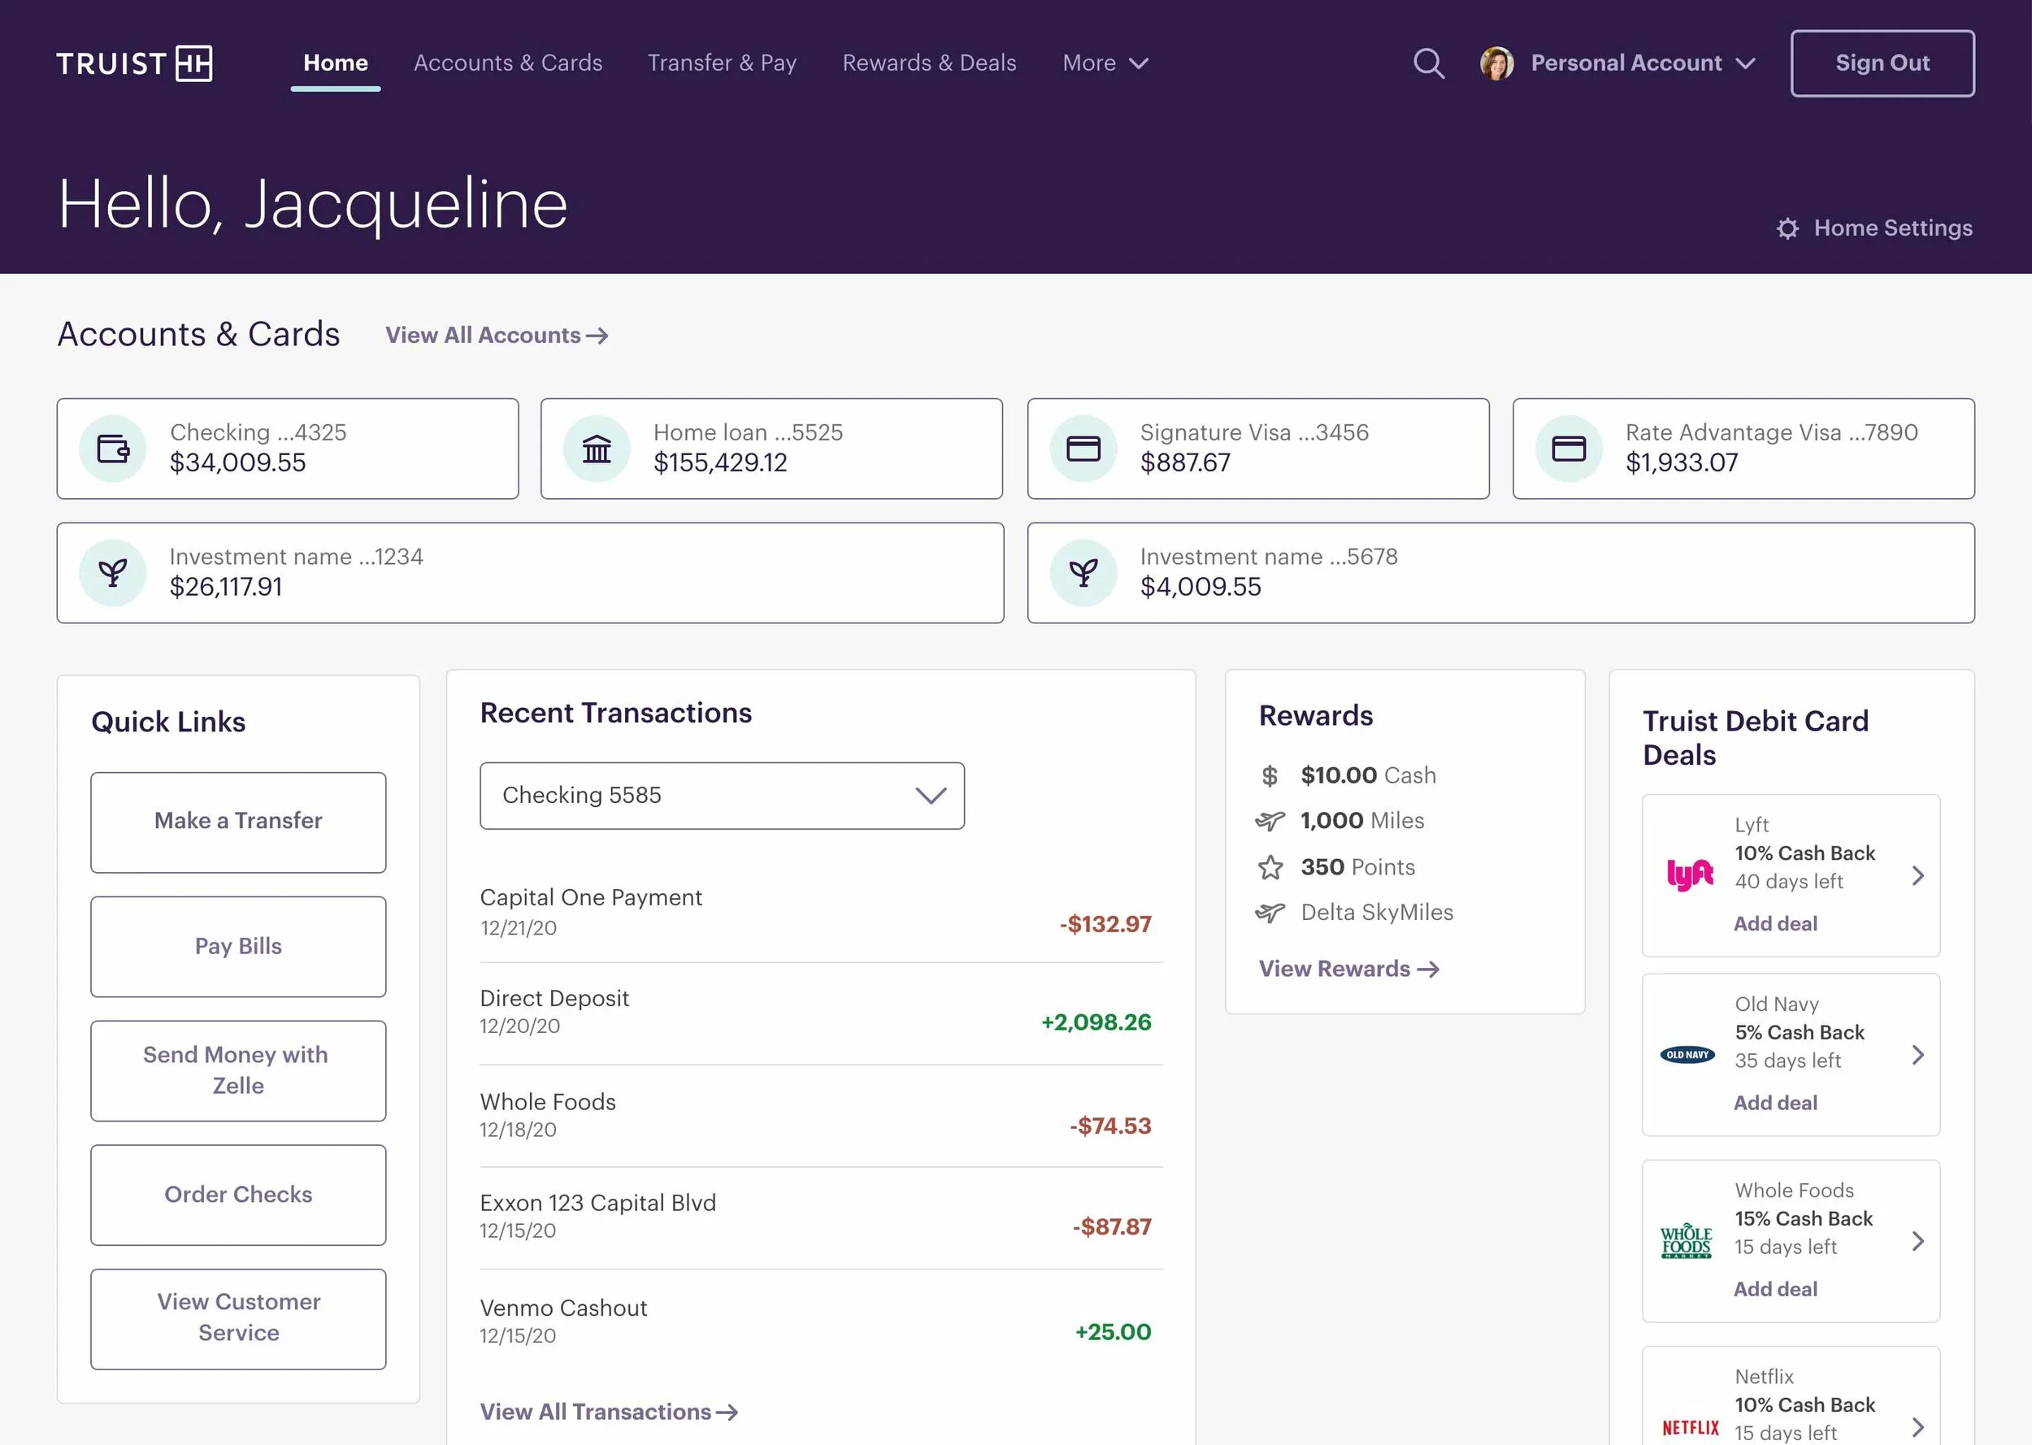2032x1445 pixels.
Task: Open the Personal Account dropdown
Action: (x=1641, y=63)
